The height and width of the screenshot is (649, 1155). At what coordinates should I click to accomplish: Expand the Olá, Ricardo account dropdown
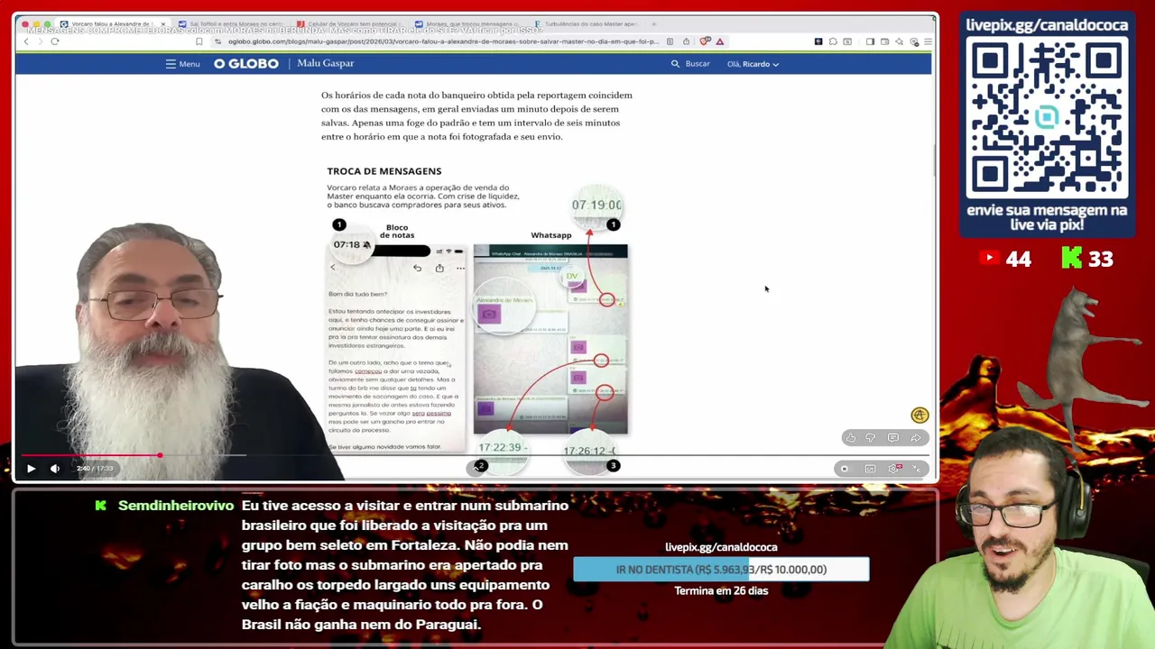pos(753,64)
